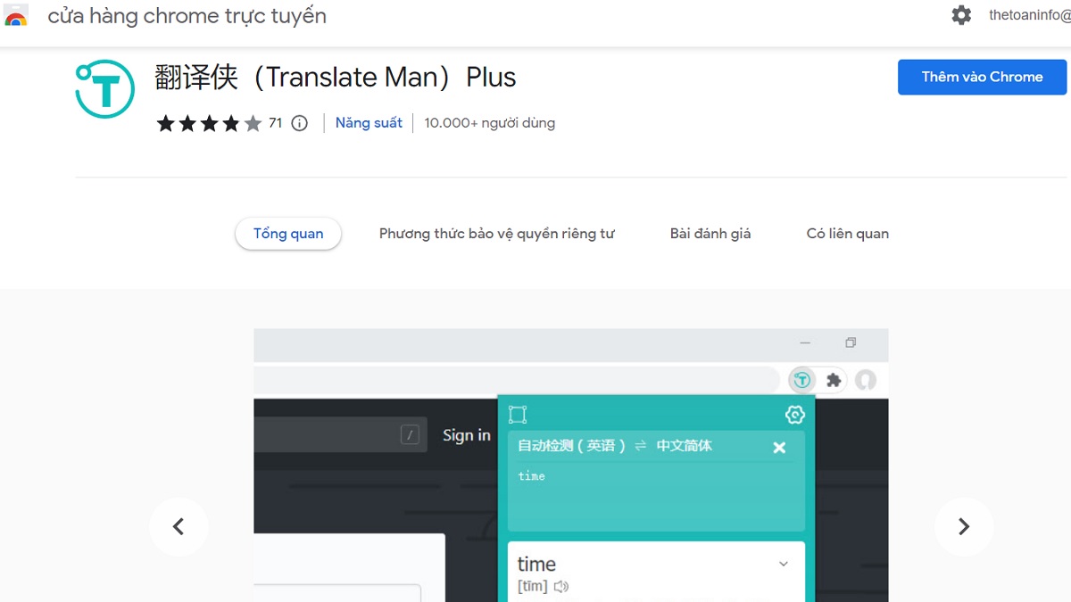Click the Translate Man extension logo

coord(105,89)
